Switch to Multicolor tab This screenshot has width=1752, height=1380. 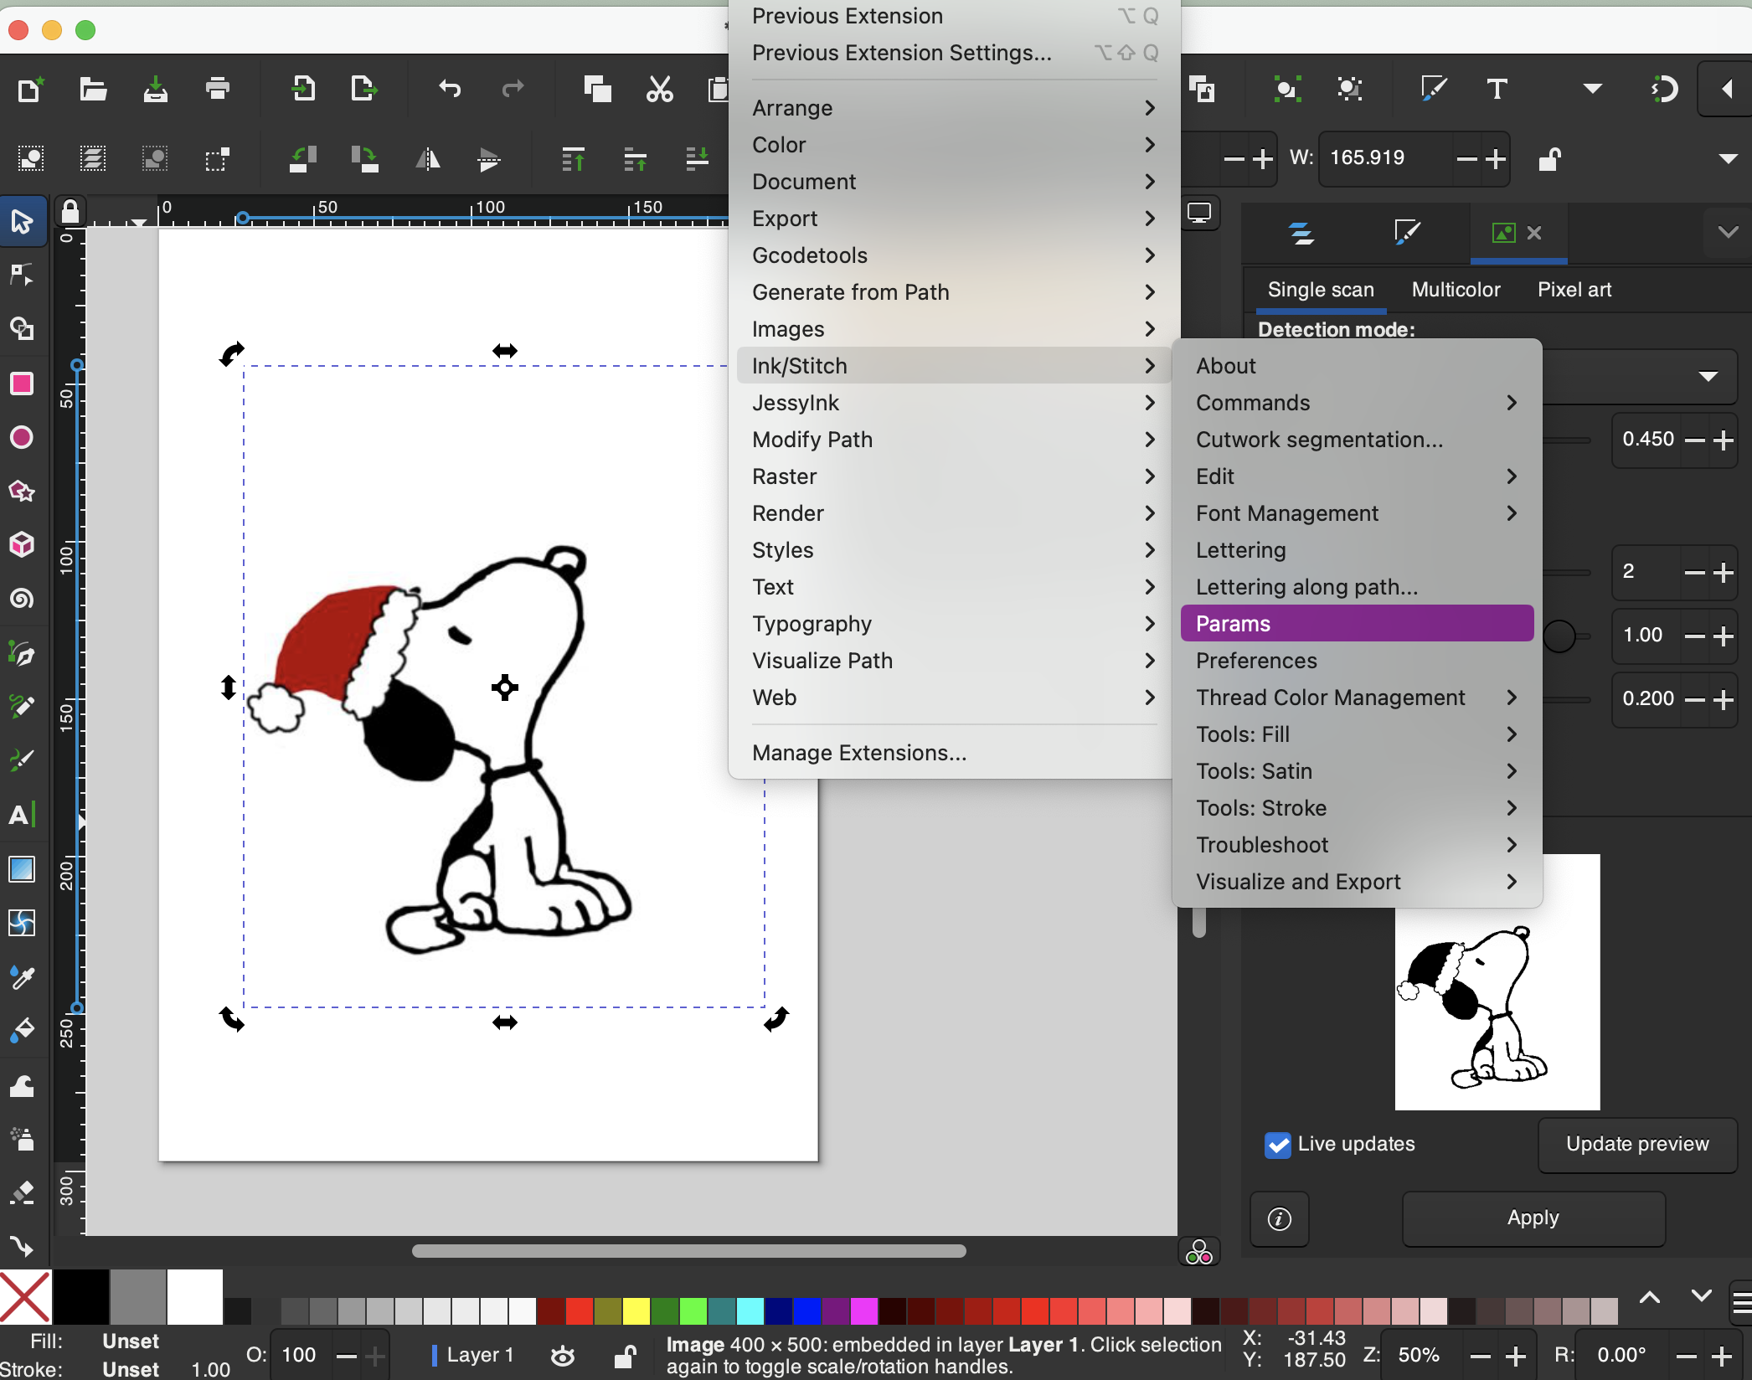[1456, 290]
